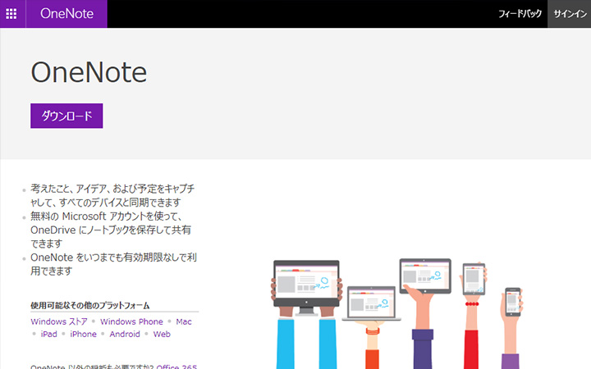The height and width of the screenshot is (369, 591).
Task: Click the 使用可能なその他のプラットフォーム heading
Action: [91, 306]
